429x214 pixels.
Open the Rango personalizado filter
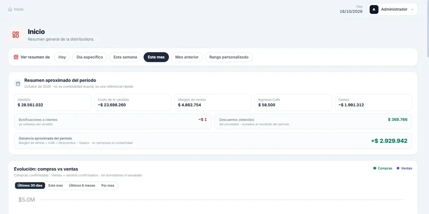(229, 57)
